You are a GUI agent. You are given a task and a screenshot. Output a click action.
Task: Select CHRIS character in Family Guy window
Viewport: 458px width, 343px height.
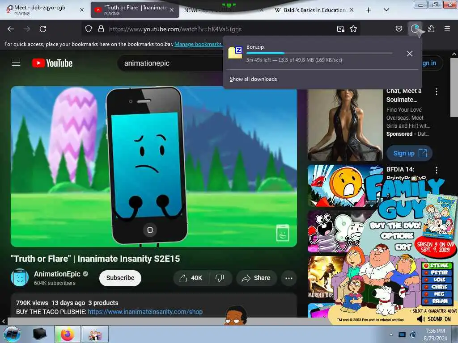437,287
